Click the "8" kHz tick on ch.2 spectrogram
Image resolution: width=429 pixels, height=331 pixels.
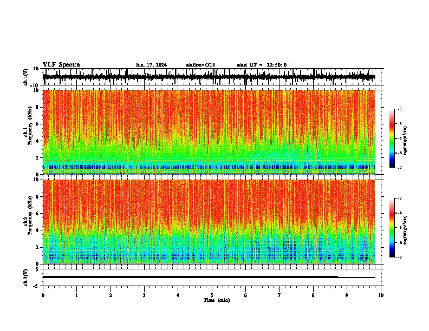(37, 196)
